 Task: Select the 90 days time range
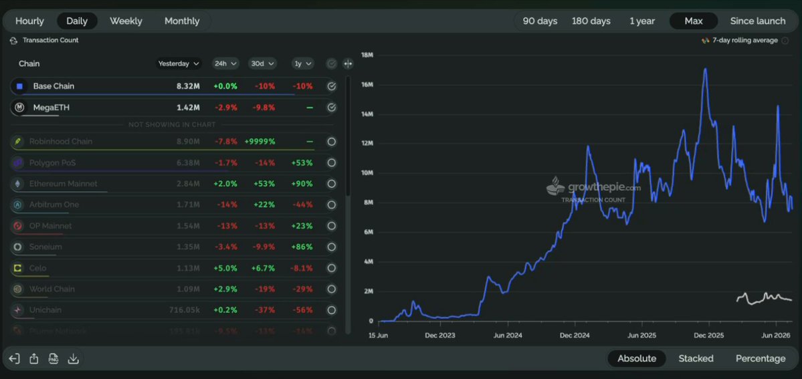540,21
